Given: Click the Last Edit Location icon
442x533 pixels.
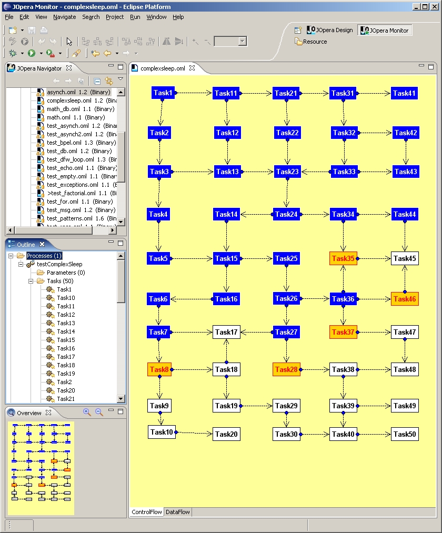Looking at the screenshot, I should pos(95,53).
